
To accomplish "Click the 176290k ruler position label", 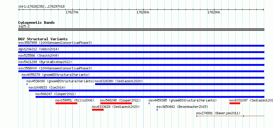I will click(x=214, y=12).
